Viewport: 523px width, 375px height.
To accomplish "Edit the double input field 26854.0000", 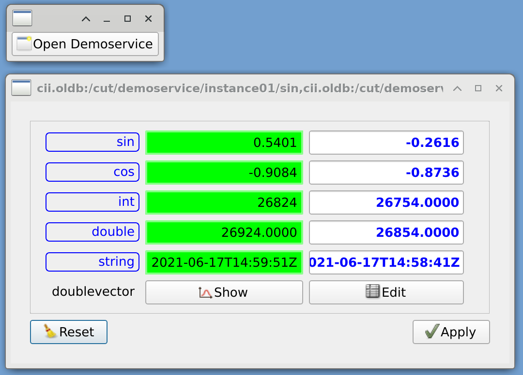I will 386,232.
